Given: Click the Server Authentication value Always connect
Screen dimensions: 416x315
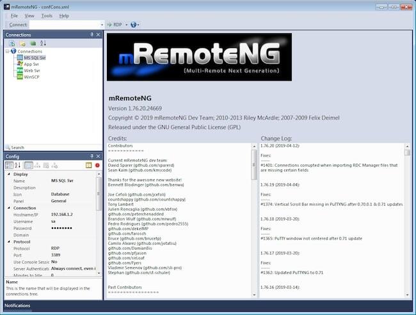Looking at the screenshot, I should [x=73, y=268].
